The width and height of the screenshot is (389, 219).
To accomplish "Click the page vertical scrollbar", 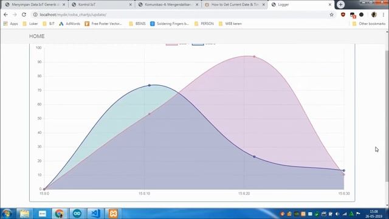I will tap(387, 117).
